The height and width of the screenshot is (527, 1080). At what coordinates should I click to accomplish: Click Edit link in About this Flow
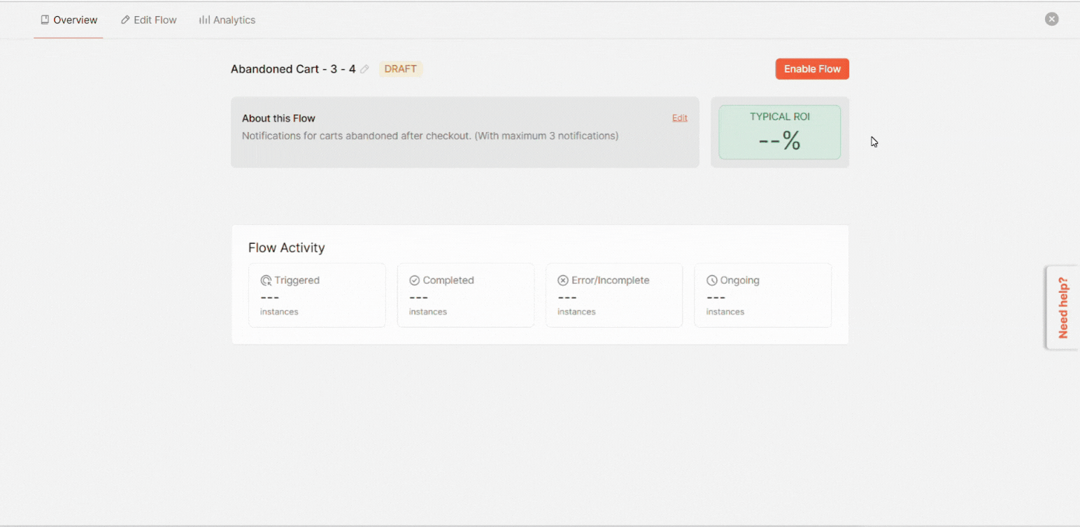pyautogui.click(x=680, y=118)
